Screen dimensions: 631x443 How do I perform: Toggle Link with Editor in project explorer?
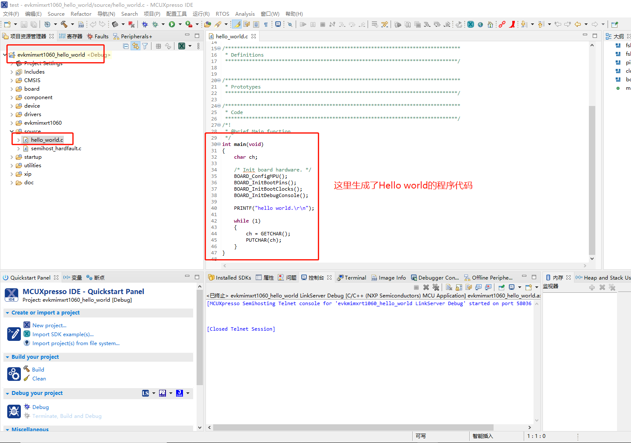click(x=135, y=46)
